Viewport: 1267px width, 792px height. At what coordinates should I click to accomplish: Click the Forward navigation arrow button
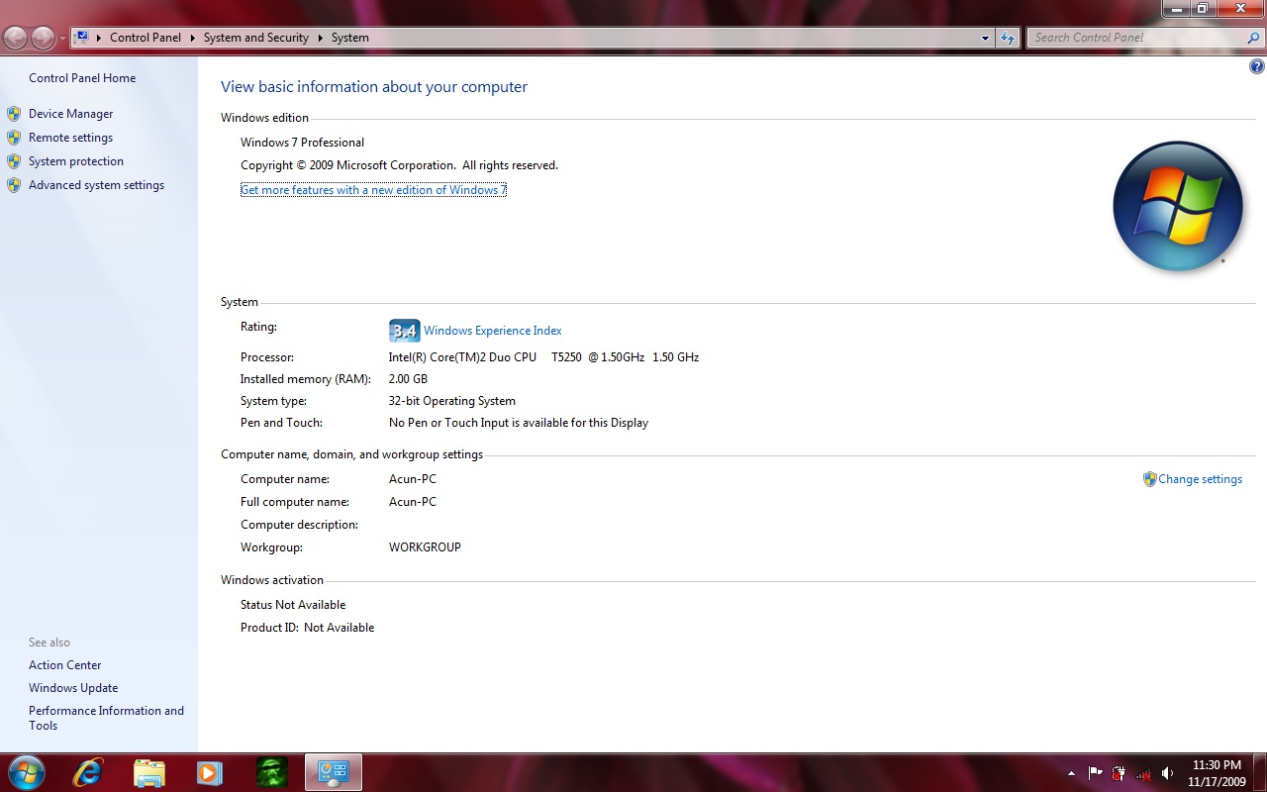(44, 38)
